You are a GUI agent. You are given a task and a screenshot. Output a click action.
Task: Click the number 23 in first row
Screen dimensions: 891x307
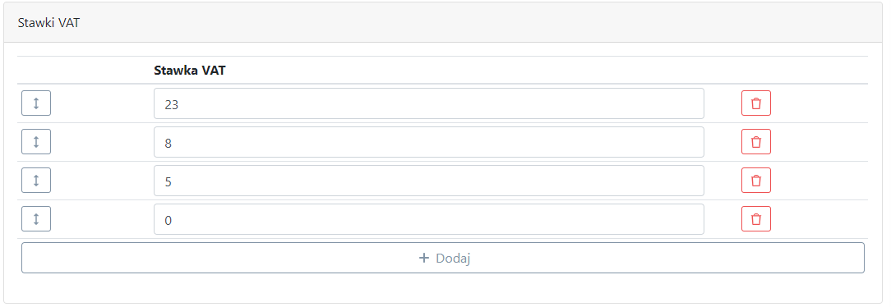point(171,104)
